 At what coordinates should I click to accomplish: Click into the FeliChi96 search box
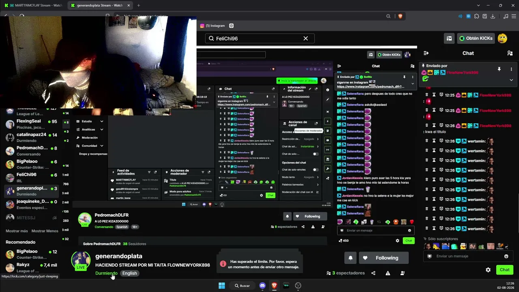pyautogui.click(x=259, y=39)
